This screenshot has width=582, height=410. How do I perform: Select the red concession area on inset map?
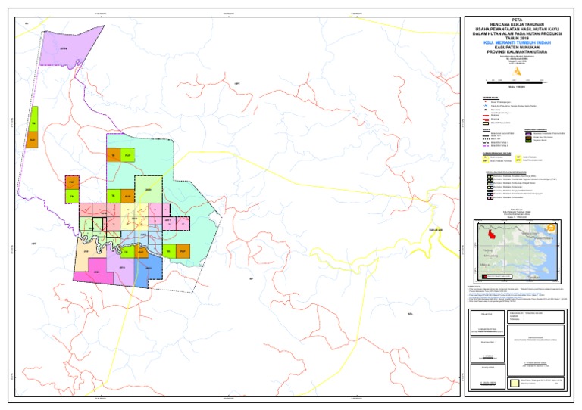tap(491, 235)
